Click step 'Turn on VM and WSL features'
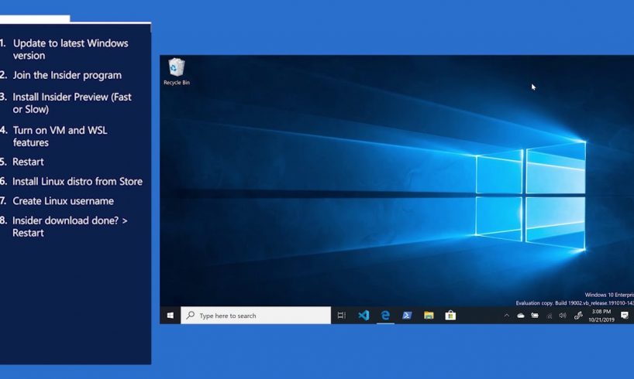 (60, 136)
